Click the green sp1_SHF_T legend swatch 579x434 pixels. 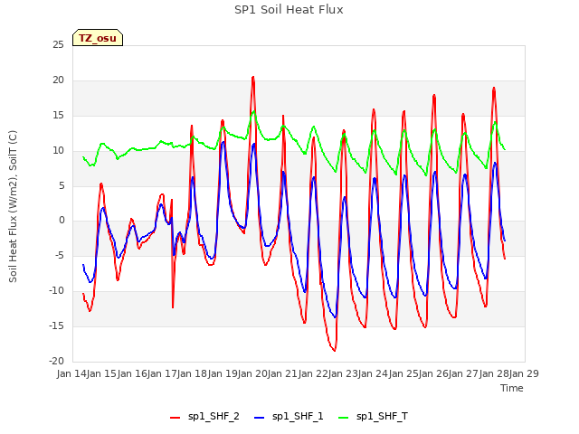(x=344, y=418)
